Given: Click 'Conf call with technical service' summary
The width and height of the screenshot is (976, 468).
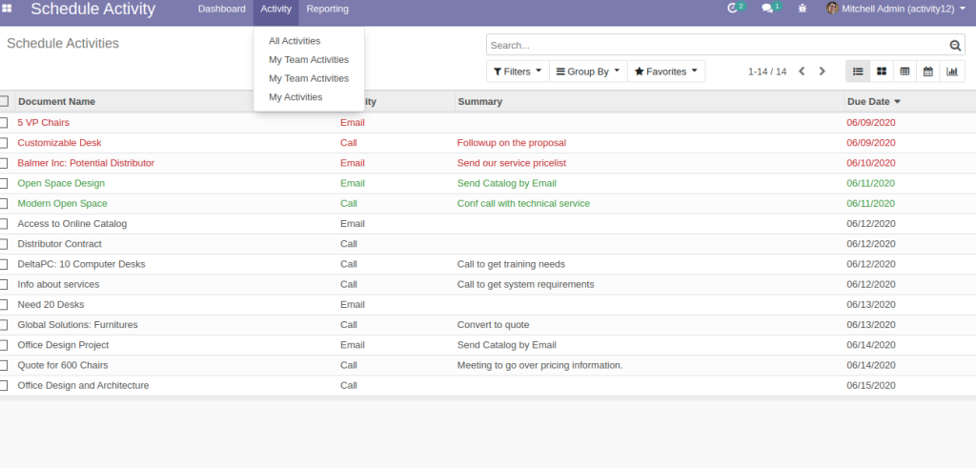Looking at the screenshot, I should [523, 204].
